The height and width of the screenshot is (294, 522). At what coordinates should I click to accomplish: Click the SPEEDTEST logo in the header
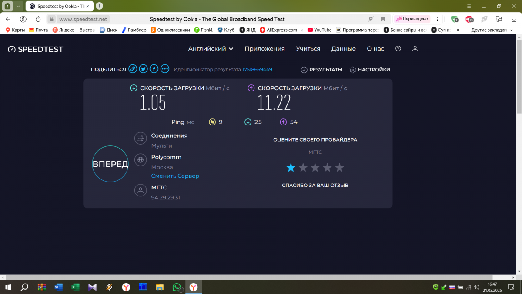pyautogui.click(x=36, y=49)
